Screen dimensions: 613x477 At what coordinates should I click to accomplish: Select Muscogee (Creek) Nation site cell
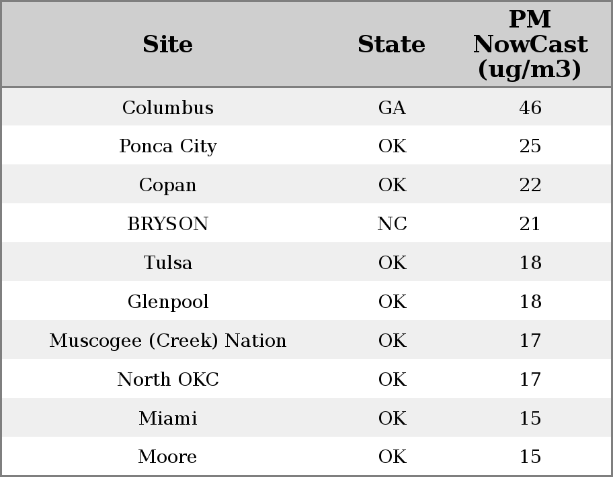tap(168, 341)
